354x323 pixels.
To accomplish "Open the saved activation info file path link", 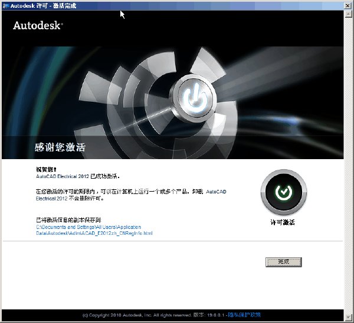I will click(94, 230).
